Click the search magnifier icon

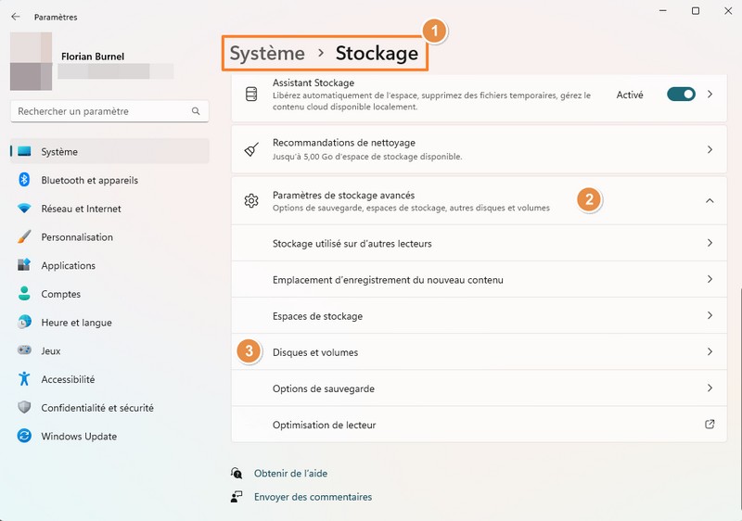click(196, 111)
